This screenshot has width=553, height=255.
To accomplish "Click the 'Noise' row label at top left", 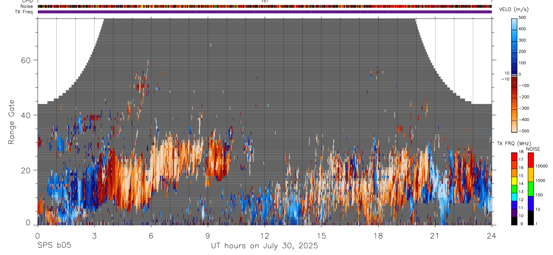I will (x=27, y=6).
